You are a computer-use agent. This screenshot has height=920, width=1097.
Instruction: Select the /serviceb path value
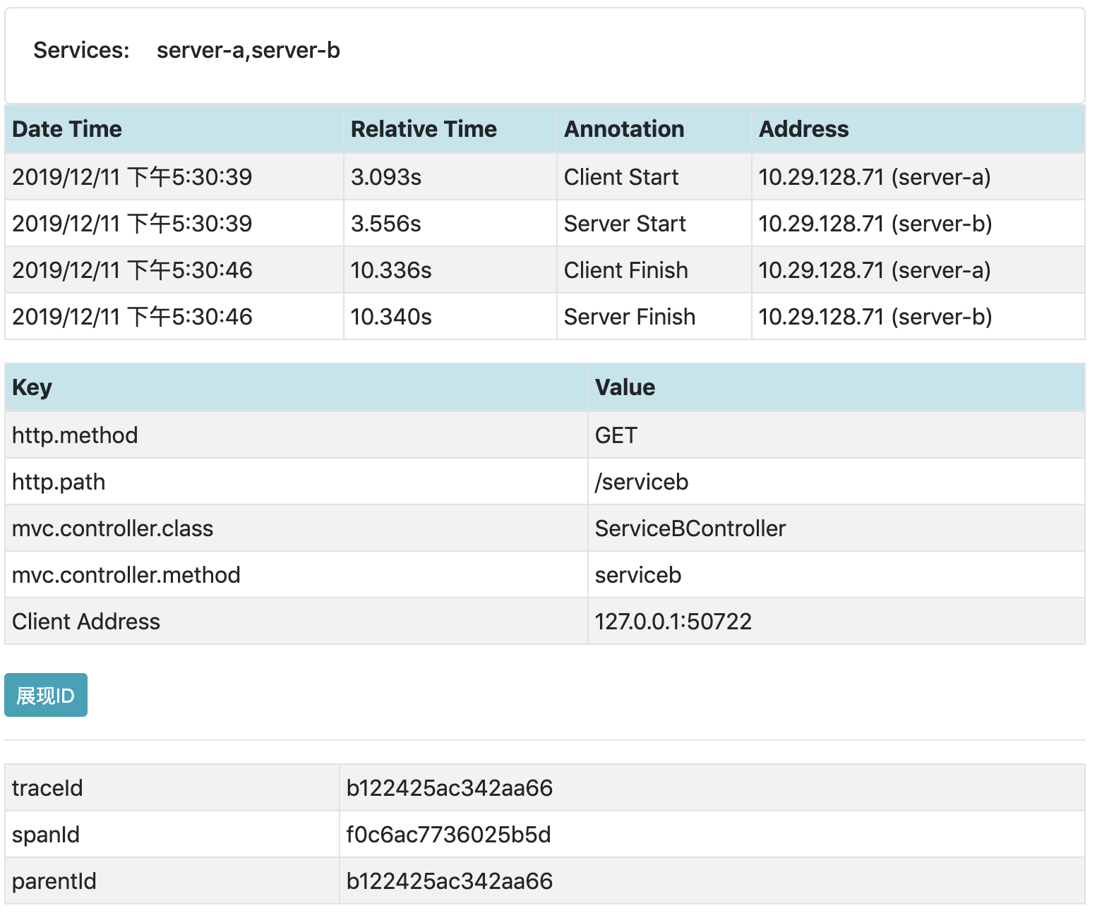tap(641, 482)
